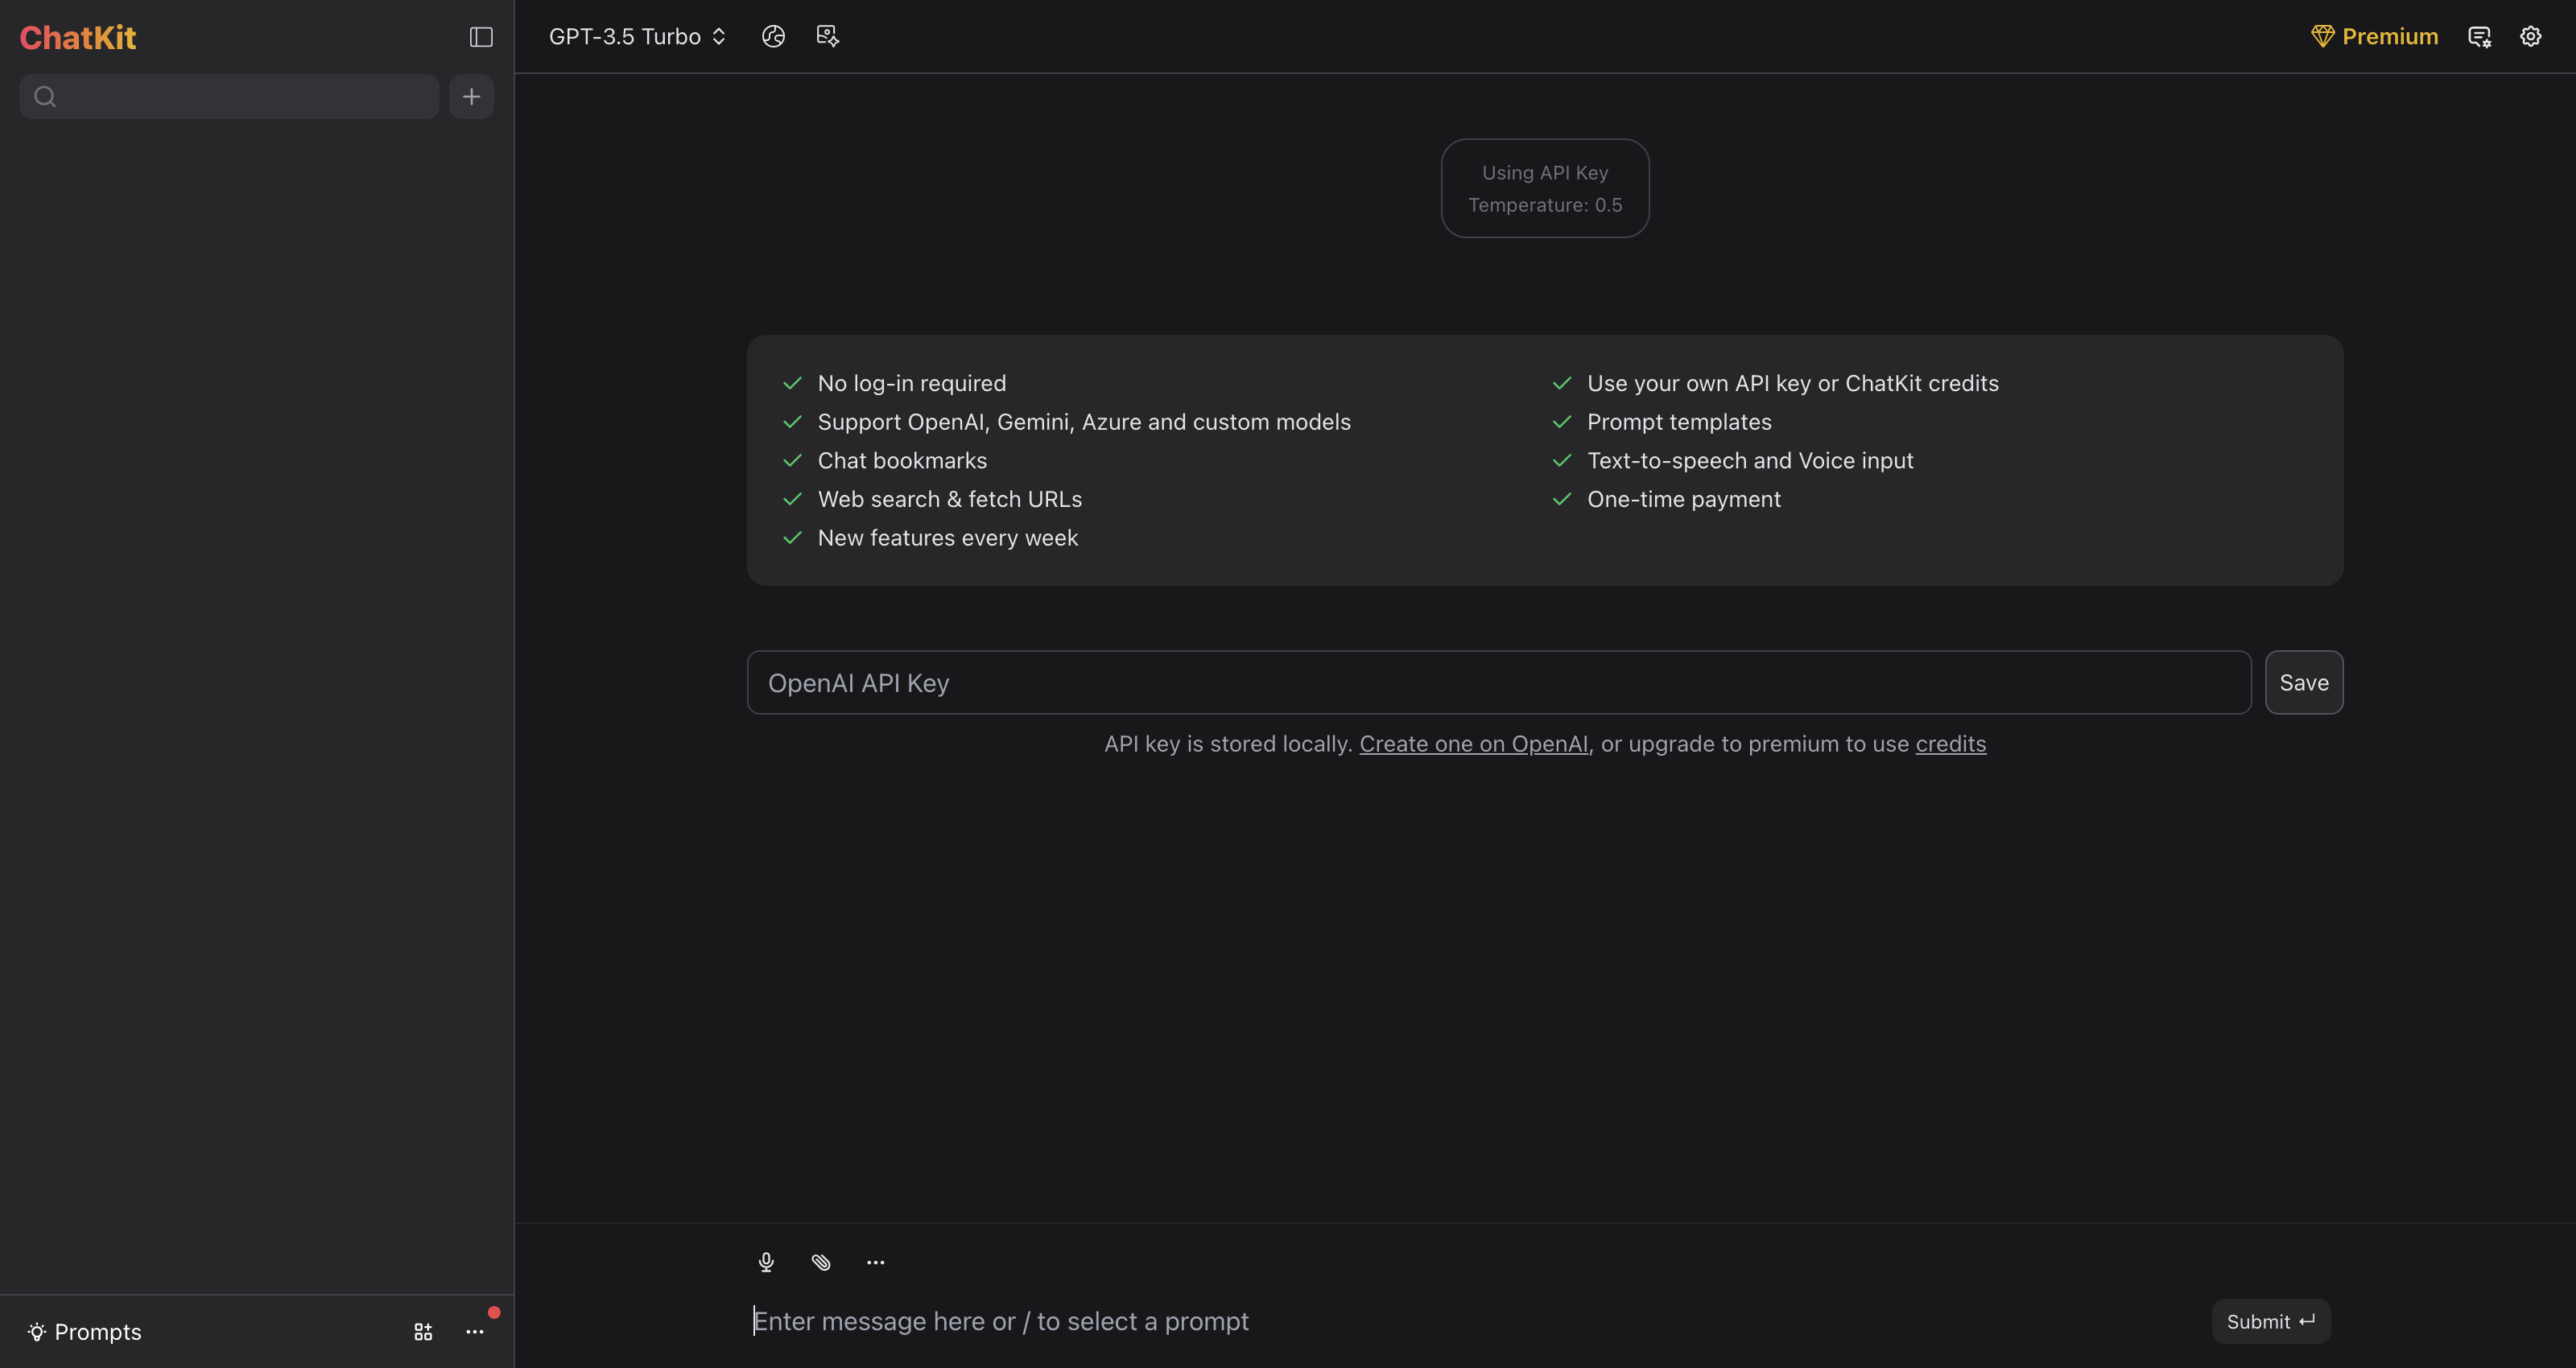Open the GPT-3.5 Turbo model dropdown
Screen dimensions: 2576x1368
[x=637, y=37]
